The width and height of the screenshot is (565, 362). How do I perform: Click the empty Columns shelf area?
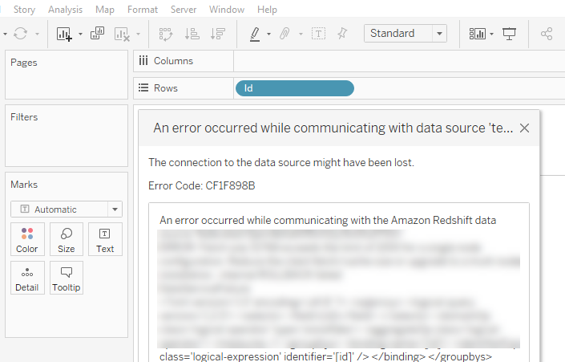click(399, 61)
